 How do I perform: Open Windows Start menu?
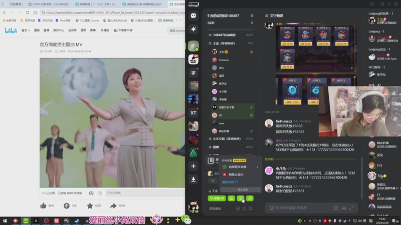tap(5, 220)
